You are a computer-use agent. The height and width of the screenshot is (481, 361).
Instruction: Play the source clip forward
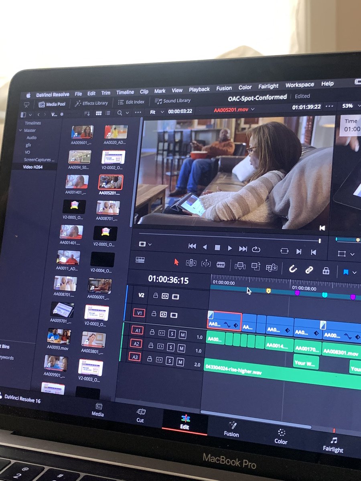point(230,249)
